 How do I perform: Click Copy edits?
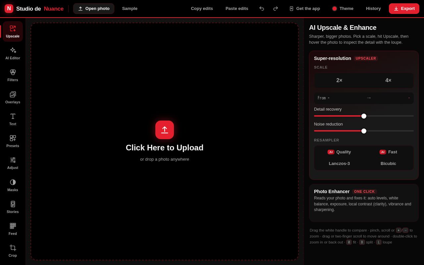(x=202, y=9)
